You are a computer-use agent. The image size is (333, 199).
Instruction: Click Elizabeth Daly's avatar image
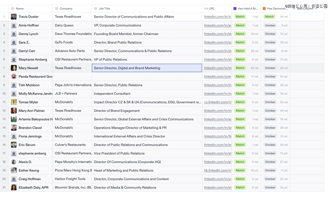pyautogui.click(x=14, y=187)
